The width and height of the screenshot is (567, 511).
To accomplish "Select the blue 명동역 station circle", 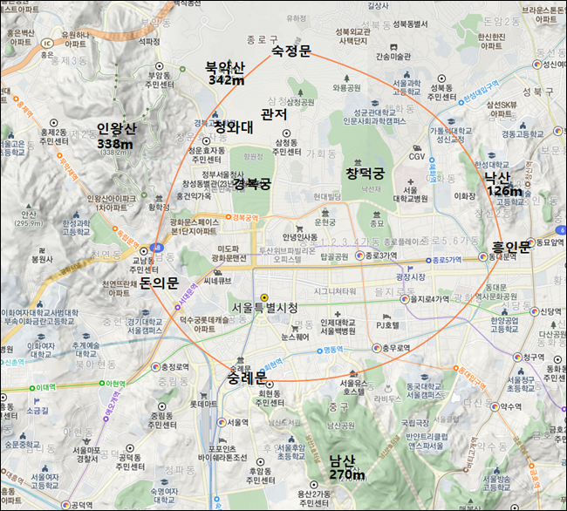I will (319, 351).
